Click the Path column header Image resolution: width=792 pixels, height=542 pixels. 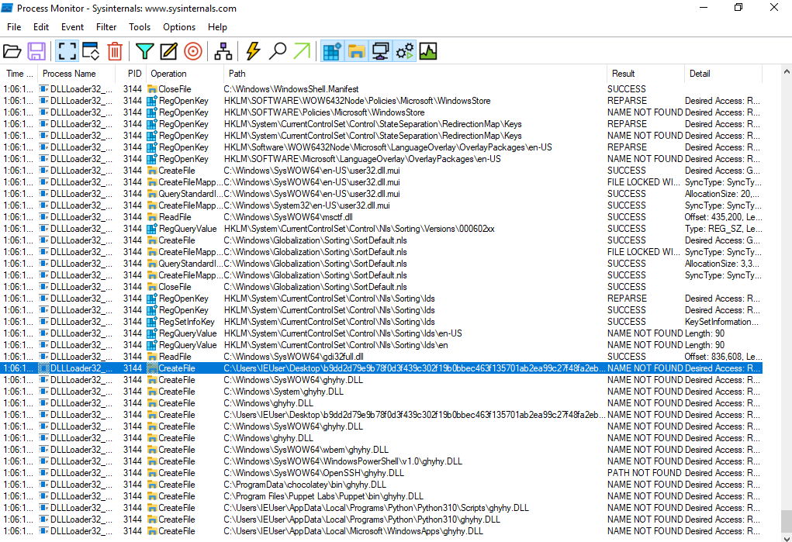pyautogui.click(x=237, y=74)
